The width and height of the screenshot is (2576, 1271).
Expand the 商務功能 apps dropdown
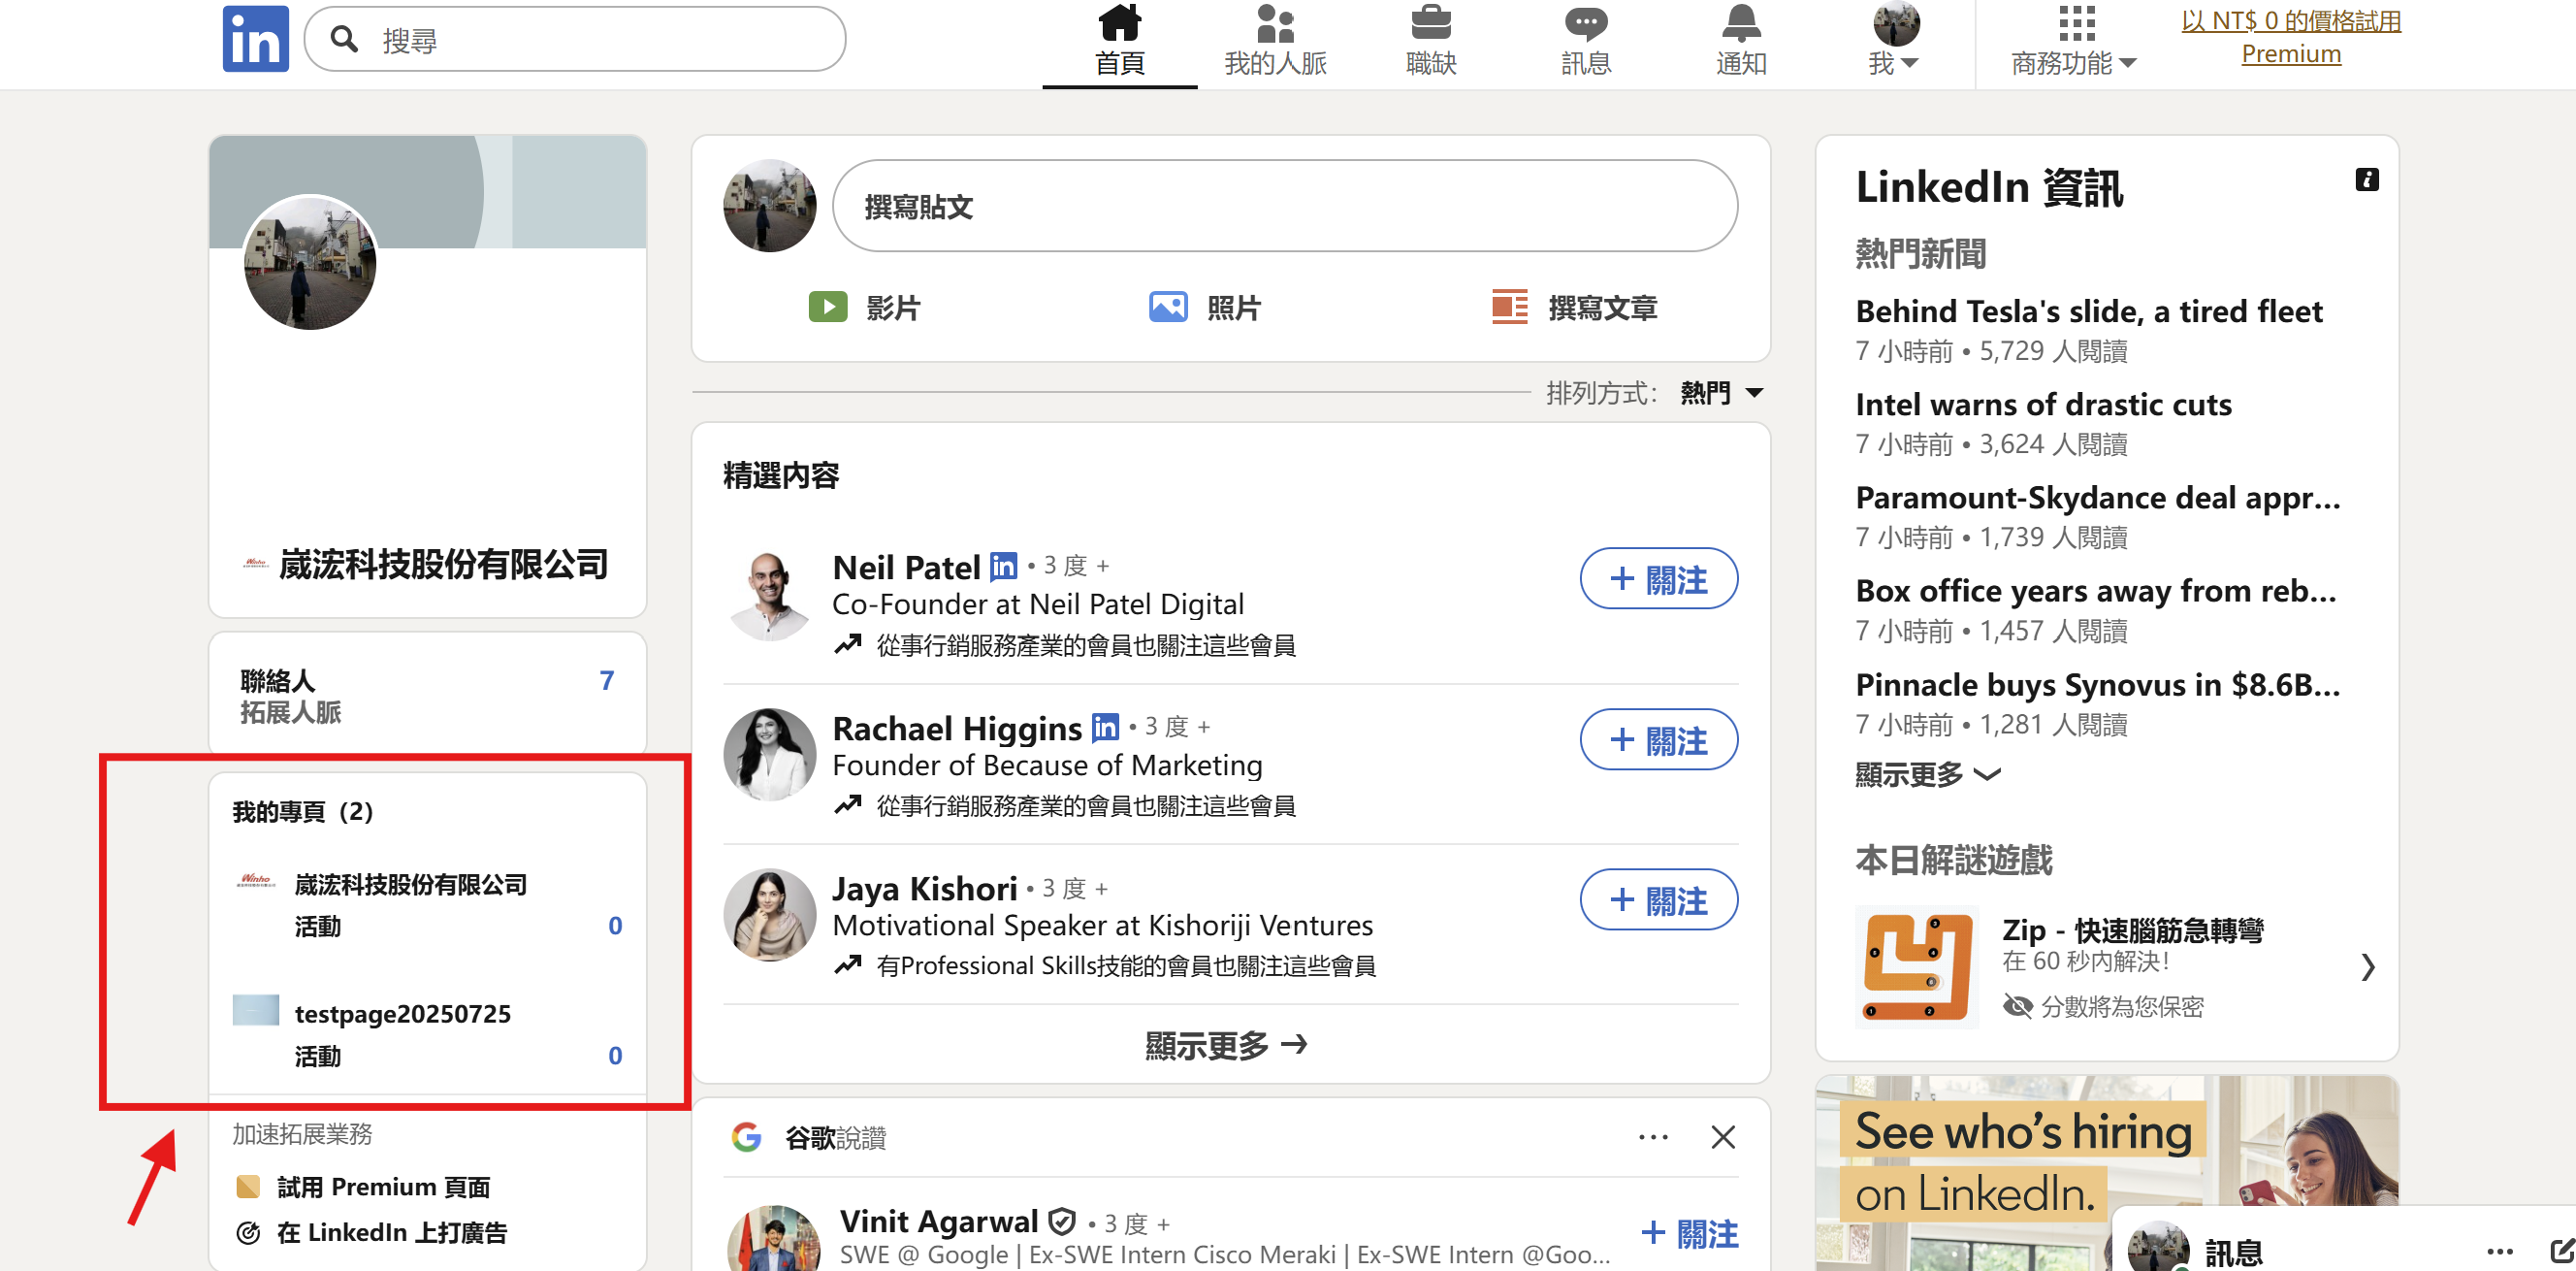pyautogui.click(x=2074, y=40)
